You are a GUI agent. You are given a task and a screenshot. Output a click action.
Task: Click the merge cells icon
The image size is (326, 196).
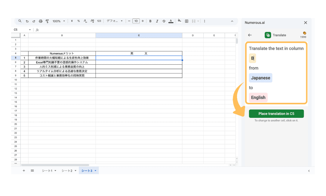pyautogui.click(x=194, y=21)
